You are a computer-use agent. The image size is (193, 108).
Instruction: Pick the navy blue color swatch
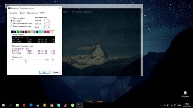tap(15, 32)
